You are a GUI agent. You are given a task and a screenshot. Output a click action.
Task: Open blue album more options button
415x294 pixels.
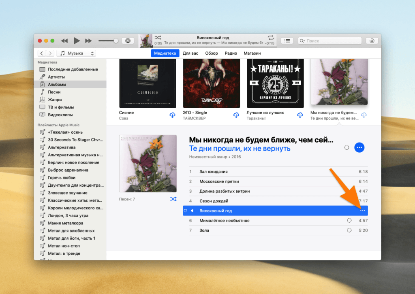pos(359,147)
